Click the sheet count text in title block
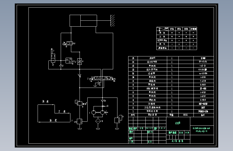233x151 pixels. pos(178,141)
